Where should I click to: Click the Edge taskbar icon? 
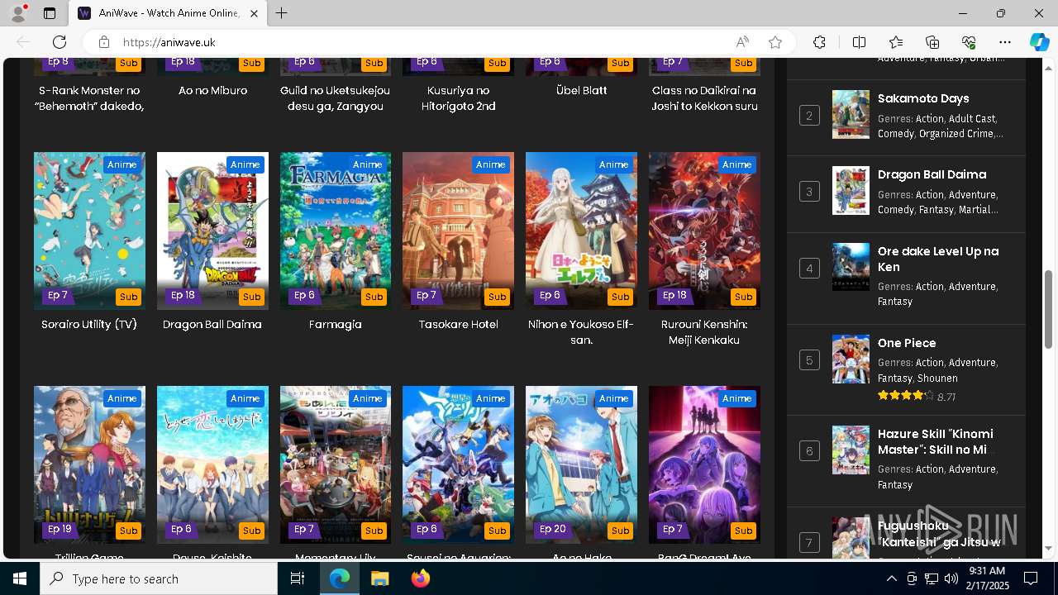pos(340,578)
